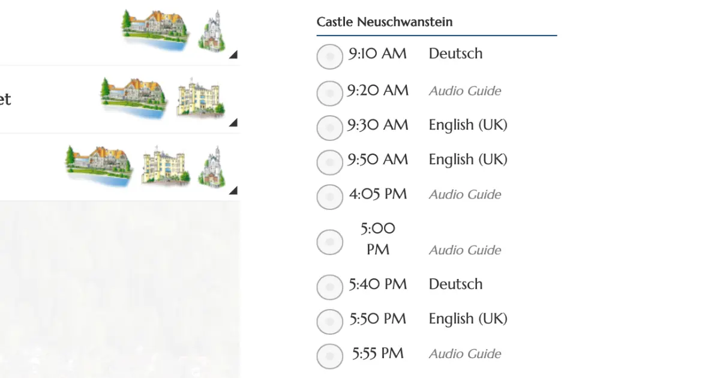Expand the third ticket row's corner arrow
Image resolution: width=720 pixels, height=378 pixels.
(233, 190)
